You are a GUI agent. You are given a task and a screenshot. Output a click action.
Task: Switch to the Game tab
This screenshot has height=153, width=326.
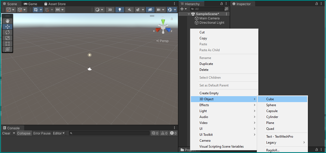(30, 4)
